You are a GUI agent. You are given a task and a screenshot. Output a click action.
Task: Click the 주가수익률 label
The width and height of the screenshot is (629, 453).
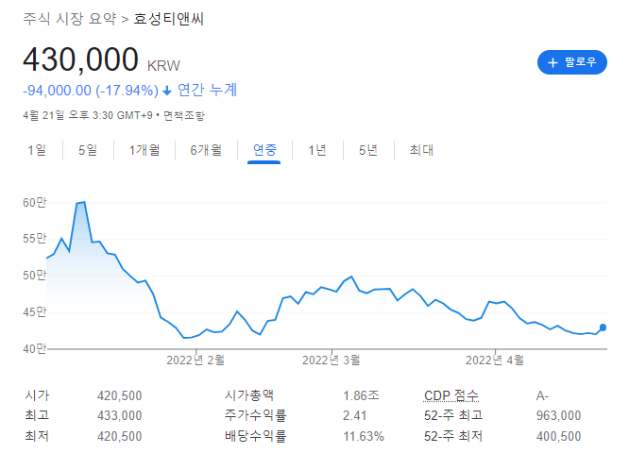(x=256, y=415)
